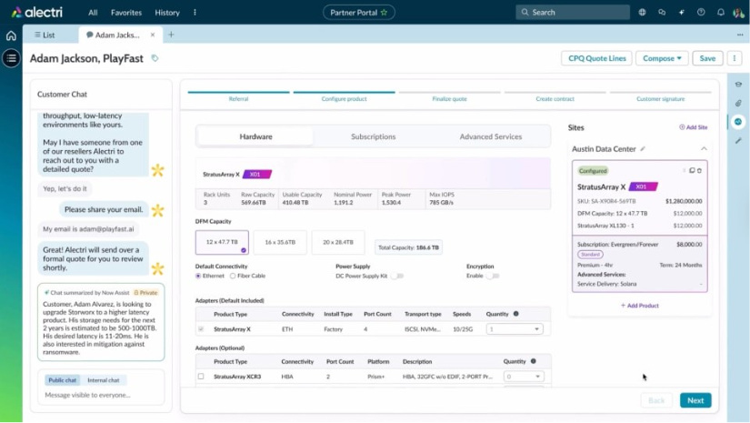Go to the Create contract progress step
750x423 pixels.
click(x=555, y=98)
